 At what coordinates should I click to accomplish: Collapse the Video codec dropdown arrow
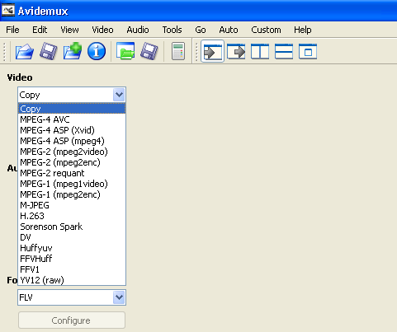pyautogui.click(x=119, y=95)
